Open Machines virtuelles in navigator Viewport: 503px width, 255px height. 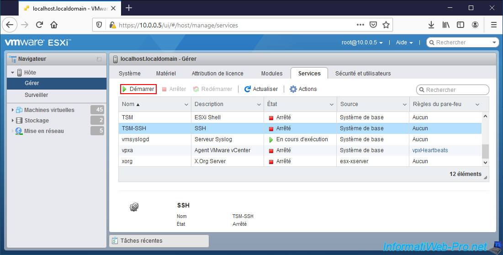(49, 110)
